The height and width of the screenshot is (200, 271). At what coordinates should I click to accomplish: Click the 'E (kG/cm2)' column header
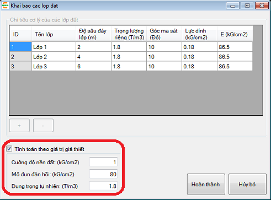pyautogui.click(x=235, y=34)
